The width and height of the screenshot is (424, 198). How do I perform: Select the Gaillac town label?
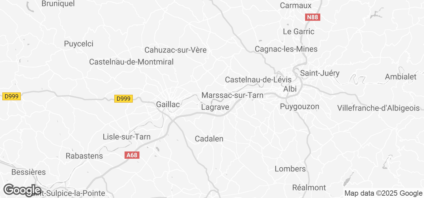pyautogui.click(x=168, y=105)
